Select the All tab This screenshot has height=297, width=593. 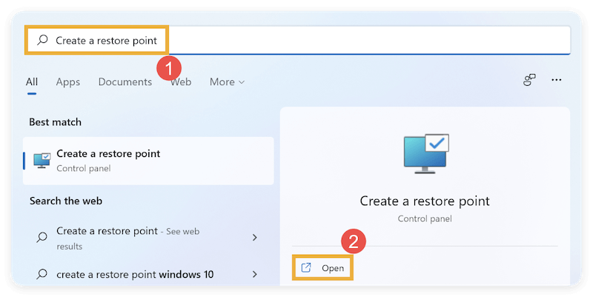pos(32,82)
